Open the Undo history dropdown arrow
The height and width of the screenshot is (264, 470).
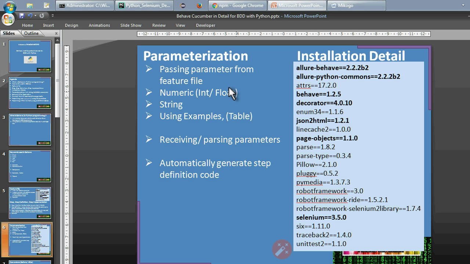point(35,15)
